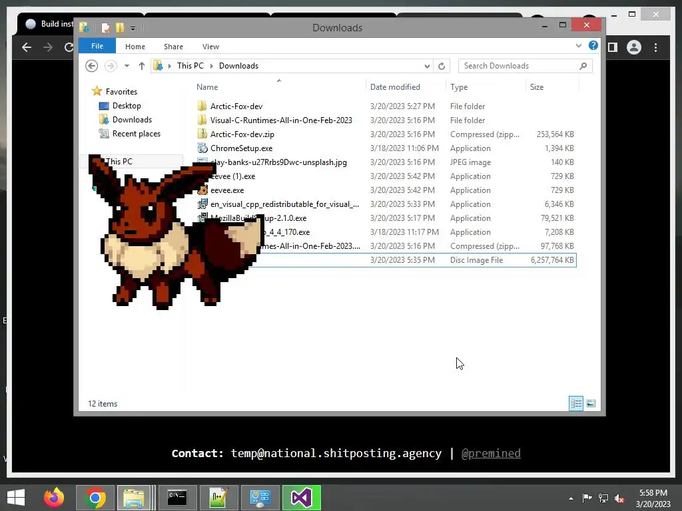Open the View ribbon tab
This screenshot has width=682, height=511.
[x=210, y=47]
